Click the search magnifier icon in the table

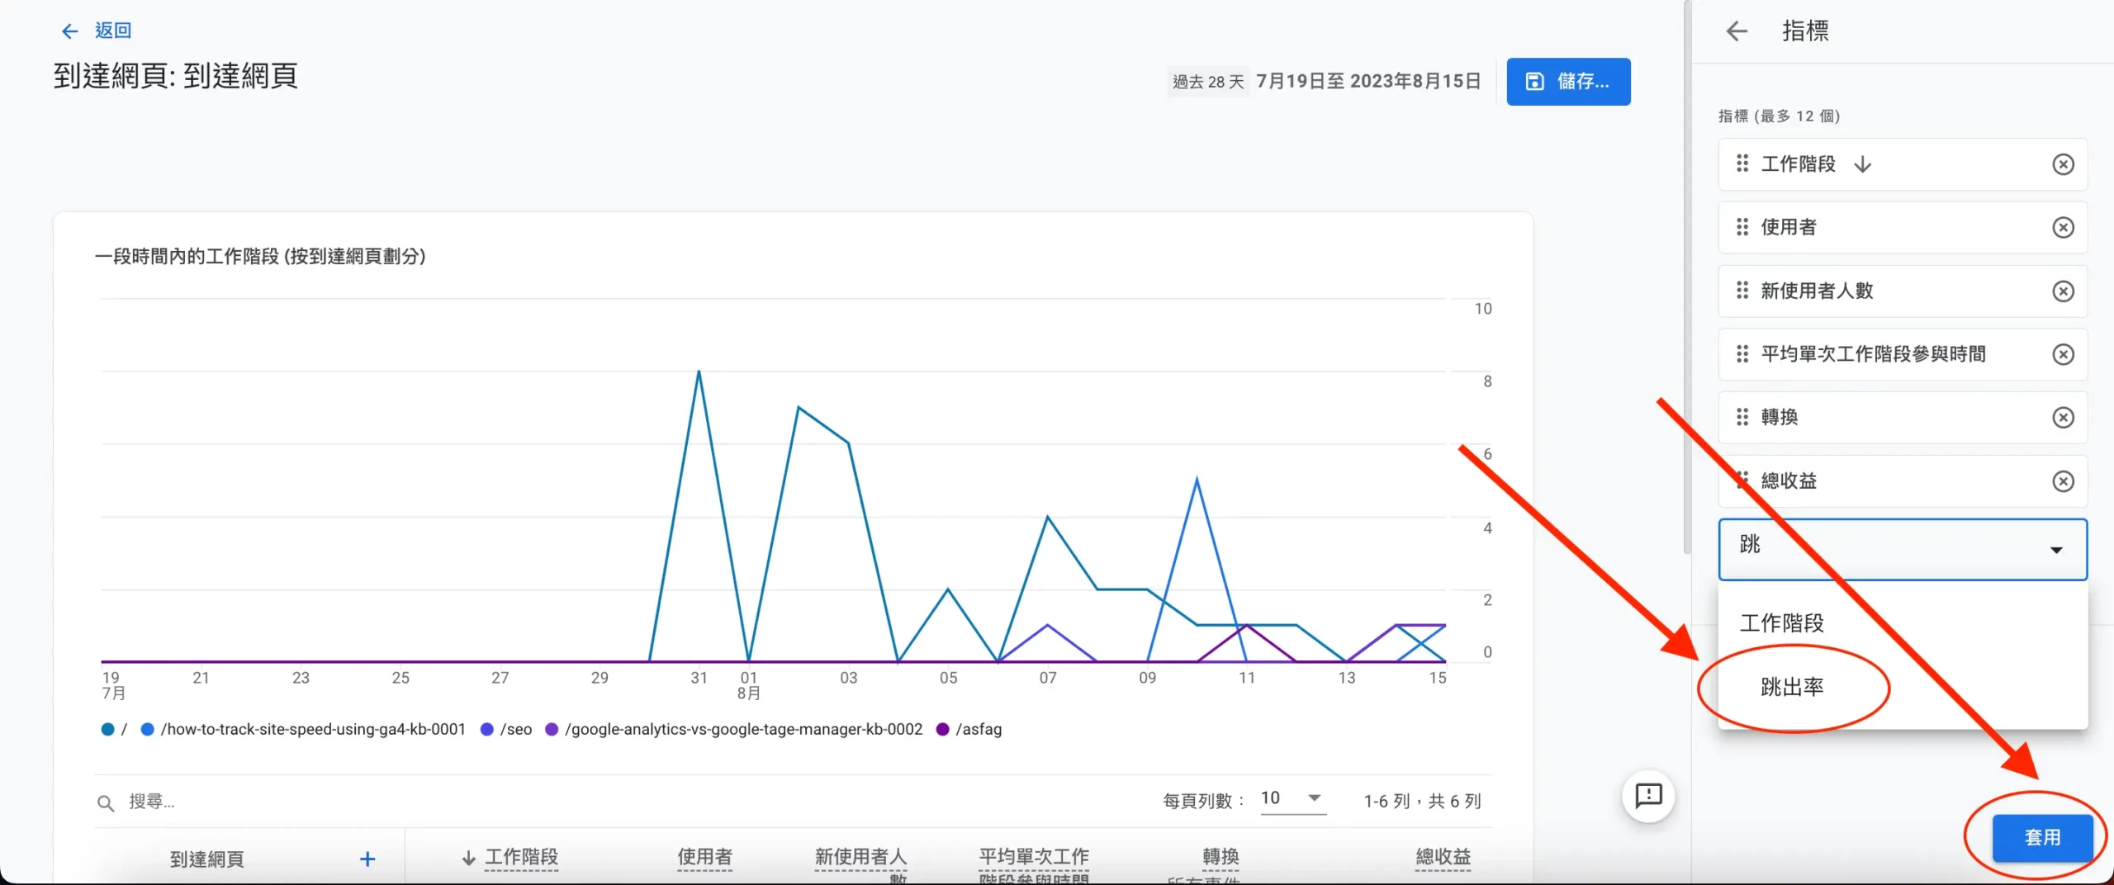point(106,802)
